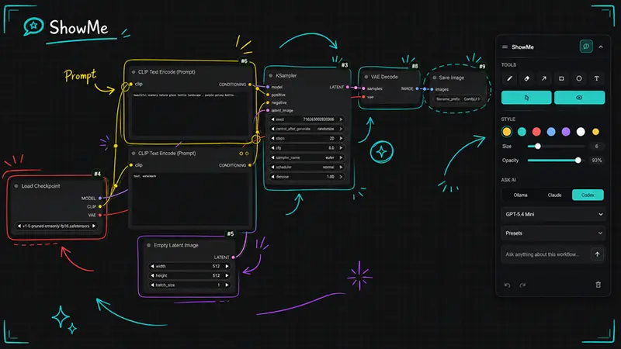Click the ShowMe chat bubble icon in panel header

pyautogui.click(x=586, y=47)
